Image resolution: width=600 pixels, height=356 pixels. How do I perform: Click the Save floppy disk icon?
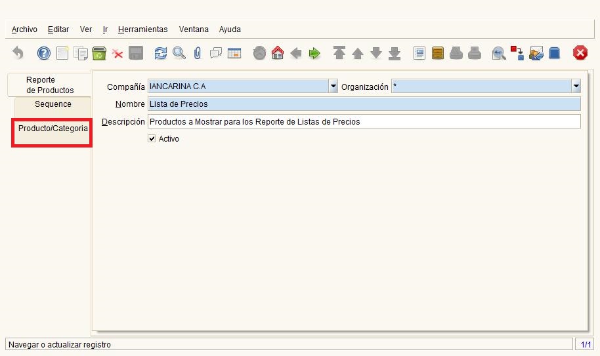tap(136, 53)
